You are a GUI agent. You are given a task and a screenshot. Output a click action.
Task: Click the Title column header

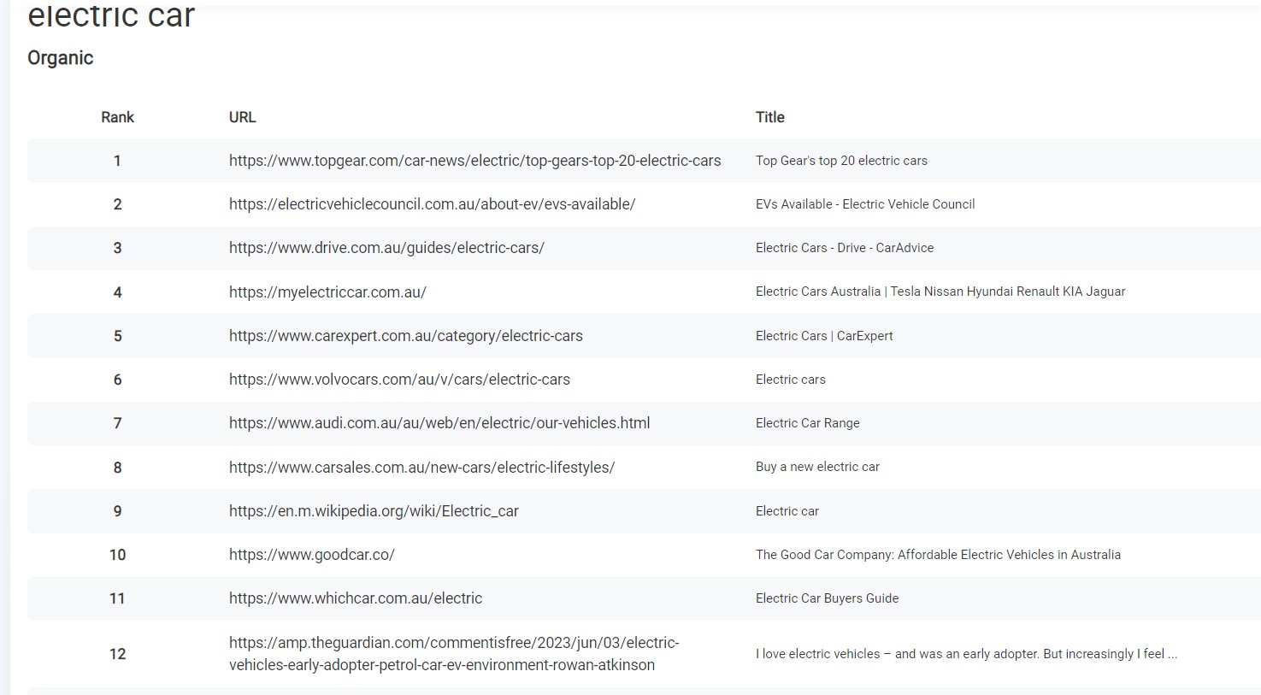coord(769,117)
